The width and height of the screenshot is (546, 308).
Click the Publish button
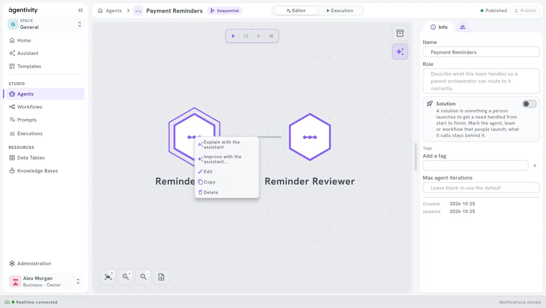click(x=525, y=11)
